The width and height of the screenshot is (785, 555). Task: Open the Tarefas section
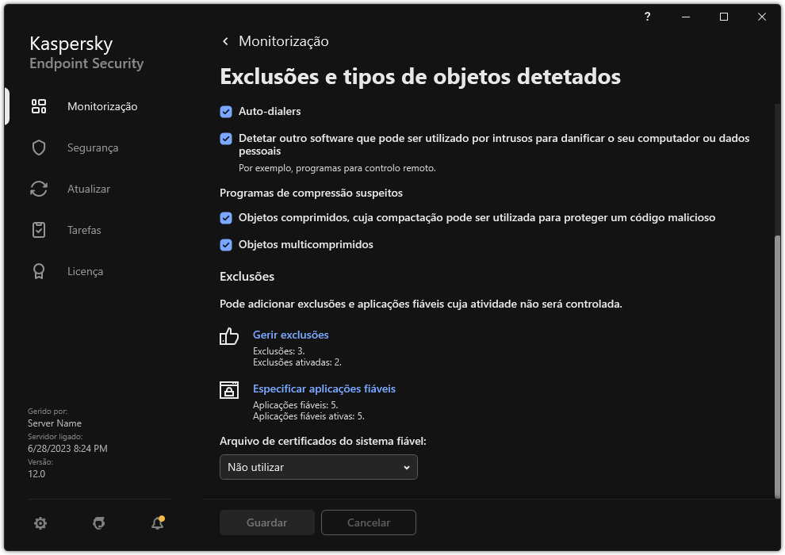(84, 230)
